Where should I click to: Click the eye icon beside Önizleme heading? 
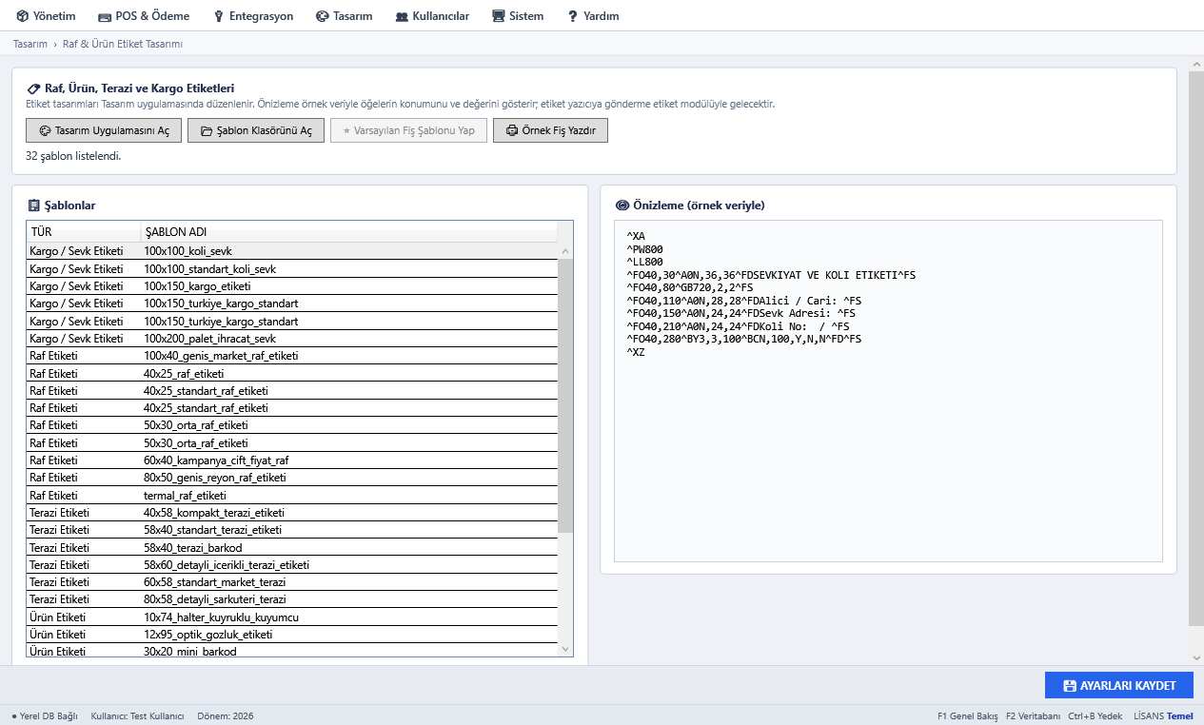tap(622, 206)
